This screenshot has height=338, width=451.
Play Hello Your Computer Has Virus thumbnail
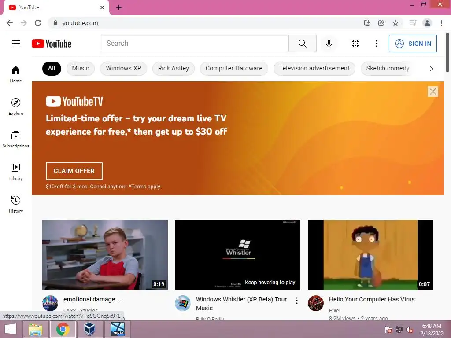(370, 255)
